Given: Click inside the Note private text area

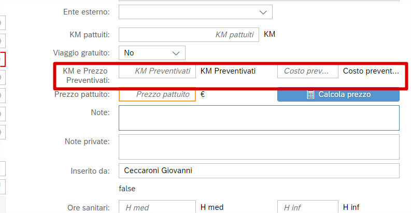Looking at the screenshot, I should coord(259,147).
